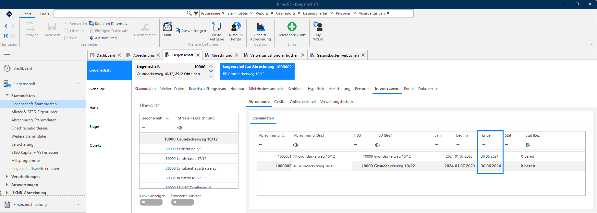Collapse the Stammdaten tree node
Viewport: 597px width, 213px height.
7,95
